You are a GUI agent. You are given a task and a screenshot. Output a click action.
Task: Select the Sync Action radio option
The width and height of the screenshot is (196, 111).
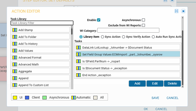(x=102, y=37)
